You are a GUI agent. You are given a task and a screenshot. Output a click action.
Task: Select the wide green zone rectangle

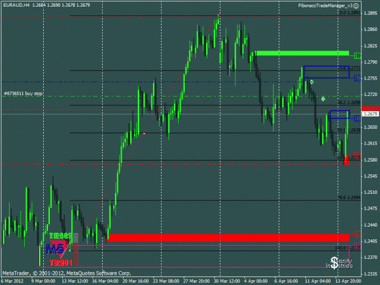tap(302, 53)
